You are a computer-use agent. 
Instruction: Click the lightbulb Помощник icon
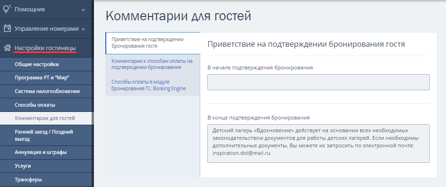pyautogui.click(x=7, y=9)
